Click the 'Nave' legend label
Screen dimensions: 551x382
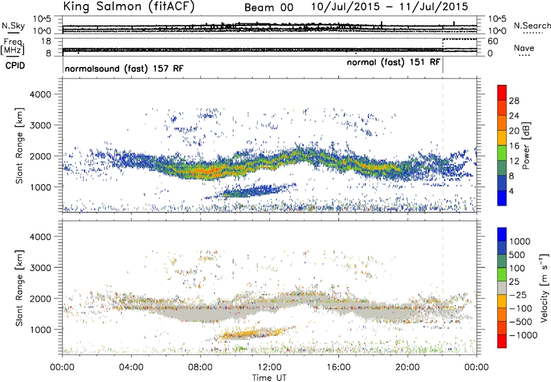pyautogui.click(x=524, y=48)
